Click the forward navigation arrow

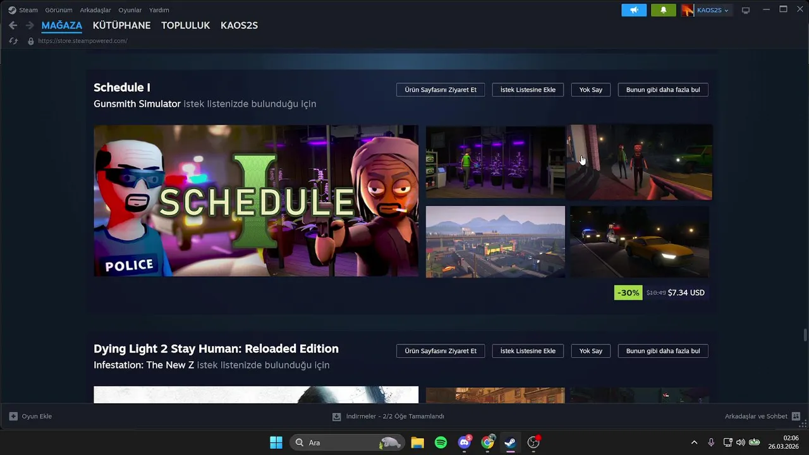(29, 25)
